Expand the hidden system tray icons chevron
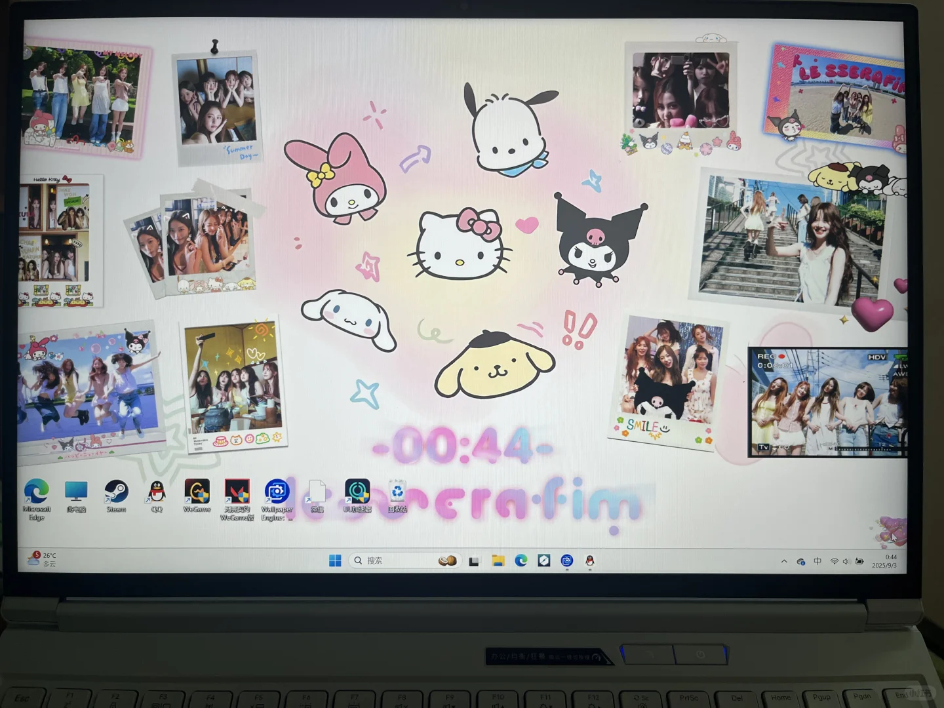The width and height of the screenshot is (944, 708). coord(784,561)
